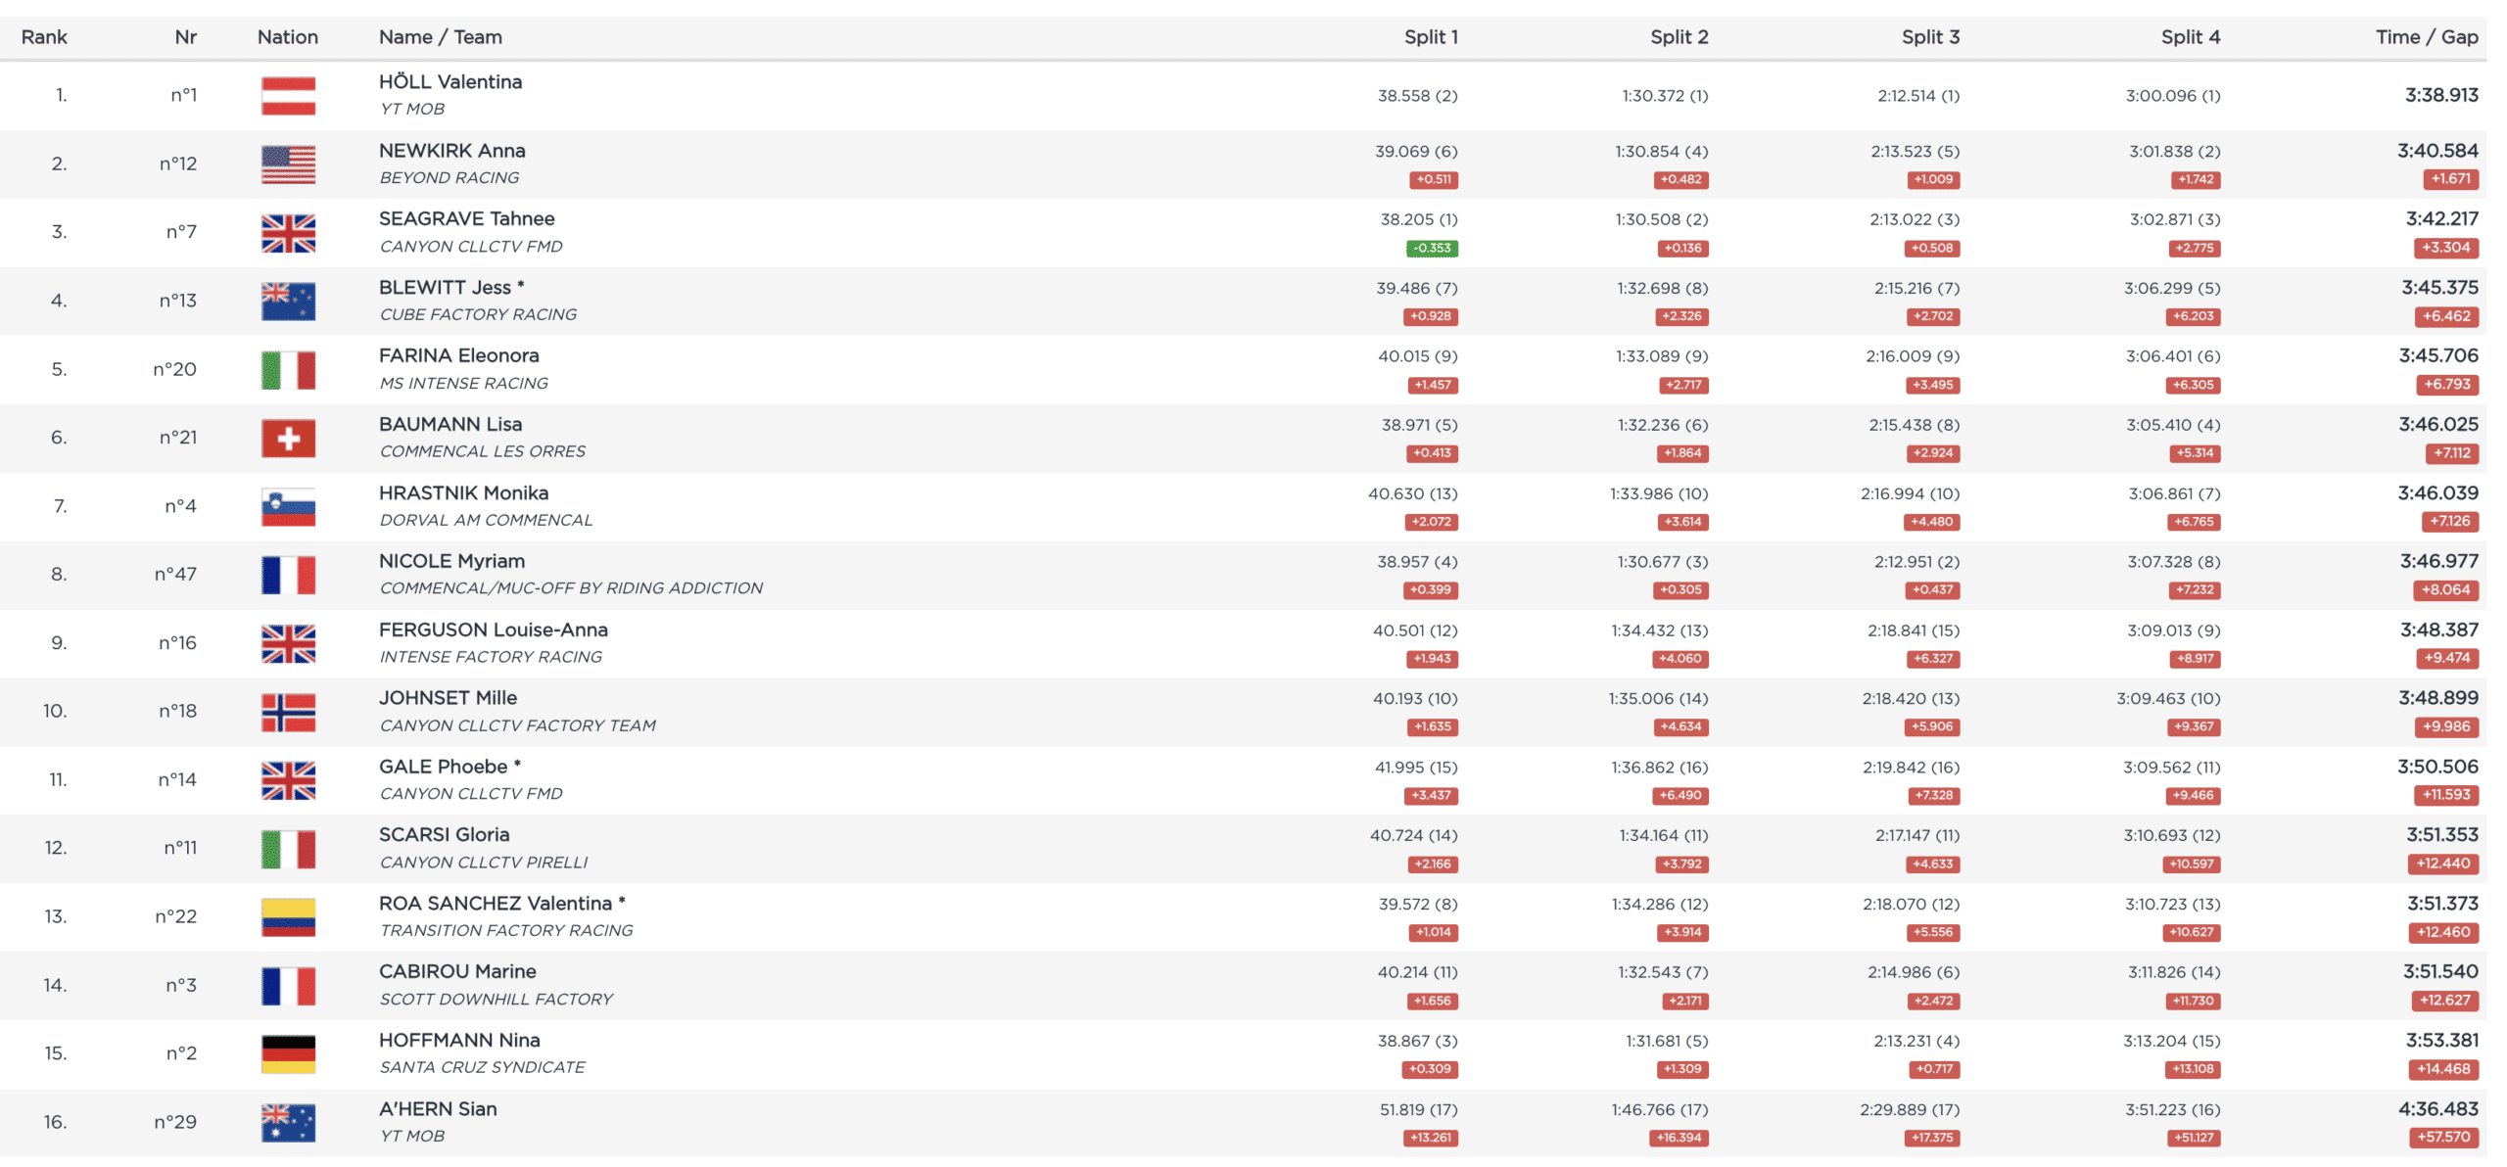Click Austria flag next to HÖLL Valentina
The image size is (2507, 1167).
[288, 96]
